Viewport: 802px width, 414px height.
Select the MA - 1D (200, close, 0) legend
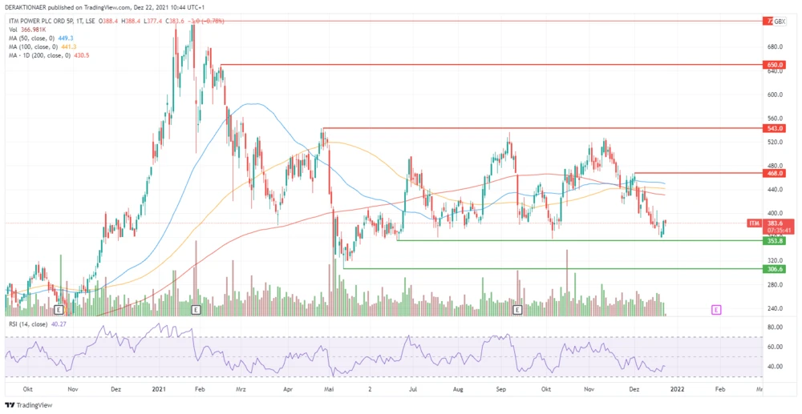[50, 55]
